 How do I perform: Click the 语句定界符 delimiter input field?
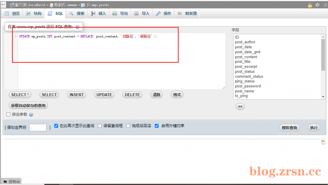(38, 128)
